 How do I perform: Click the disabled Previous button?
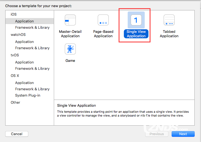pyautogui.click(x=157, y=134)
